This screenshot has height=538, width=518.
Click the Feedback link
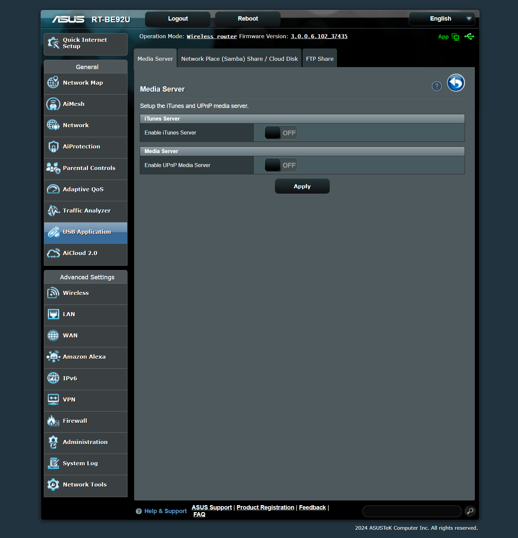tap(312, 507)
